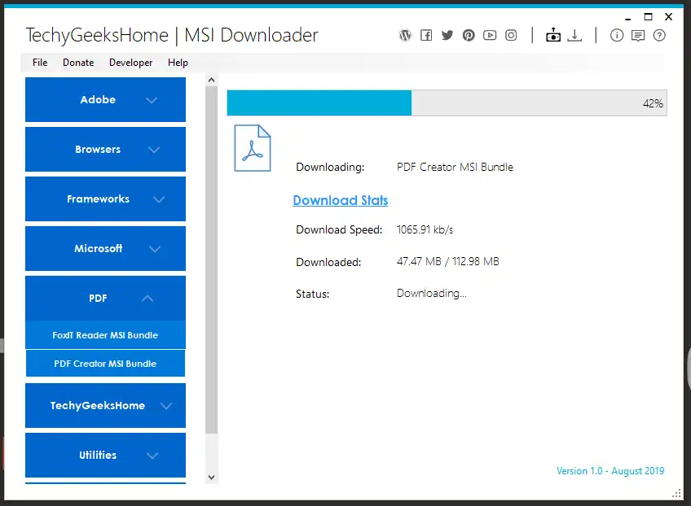Click the Version 1.0 - August 2019 text

pos(610,471)
